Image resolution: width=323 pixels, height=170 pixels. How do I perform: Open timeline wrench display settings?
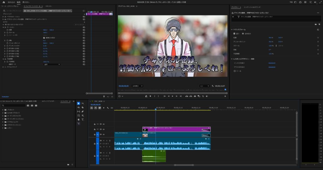[108, 108]
